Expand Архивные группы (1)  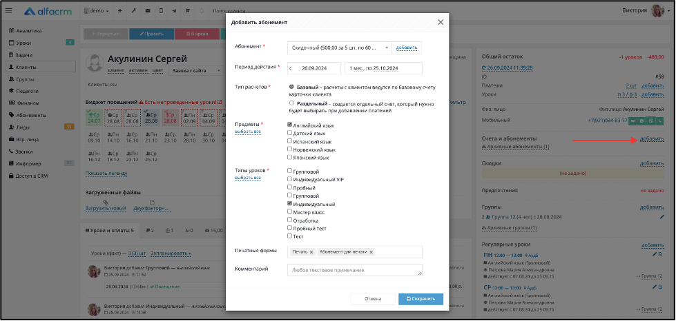509,227
